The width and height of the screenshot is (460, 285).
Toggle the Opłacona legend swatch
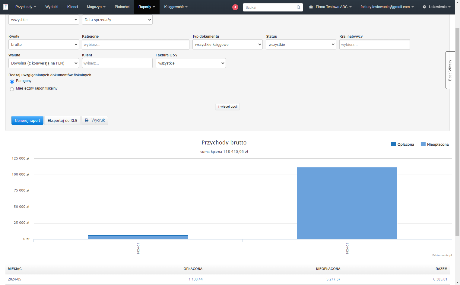393,144
